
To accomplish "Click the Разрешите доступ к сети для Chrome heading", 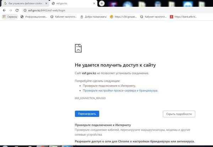I will (x=135, y=141).
